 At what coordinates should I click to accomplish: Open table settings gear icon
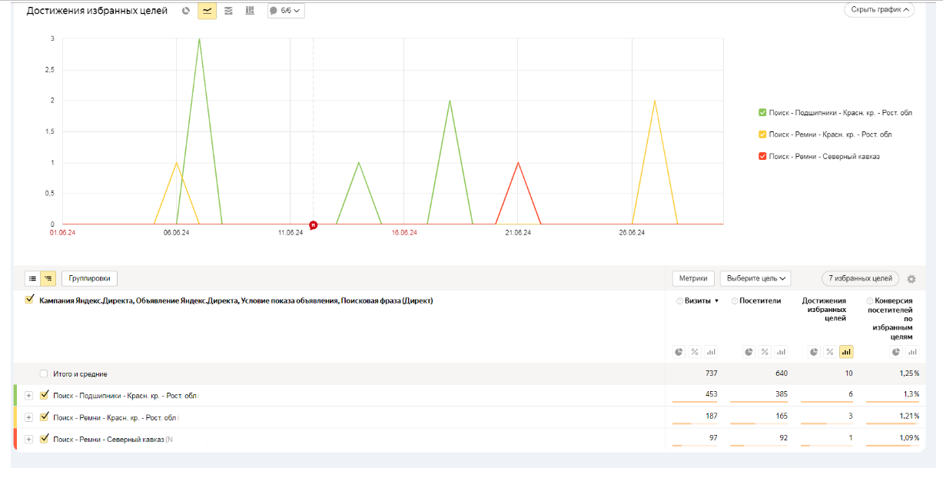911,279
